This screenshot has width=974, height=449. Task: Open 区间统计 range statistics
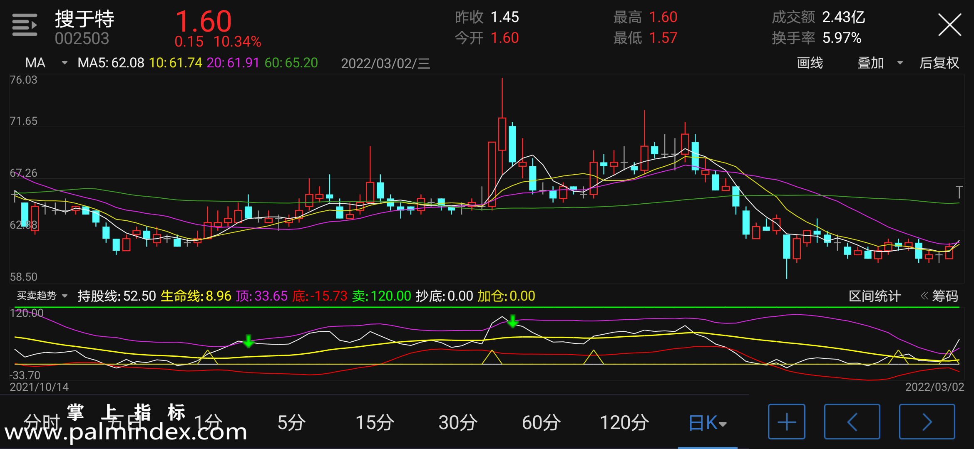point(875,296)
